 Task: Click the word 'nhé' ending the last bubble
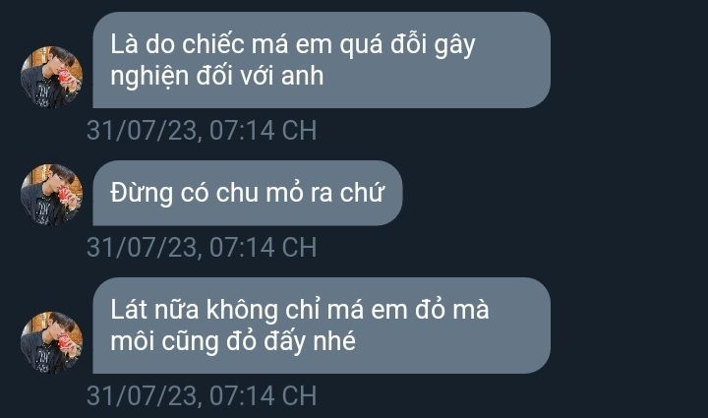335,341
